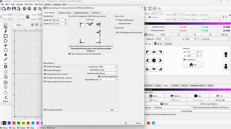Select the arrow selection tool
The image size is (231, 129).
(6, 27)
